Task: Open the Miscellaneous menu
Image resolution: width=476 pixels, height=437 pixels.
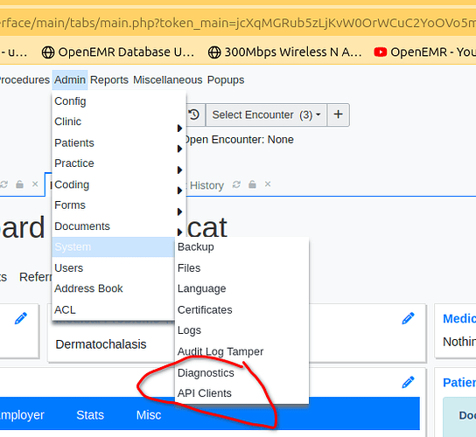Action: click(168, 80)
